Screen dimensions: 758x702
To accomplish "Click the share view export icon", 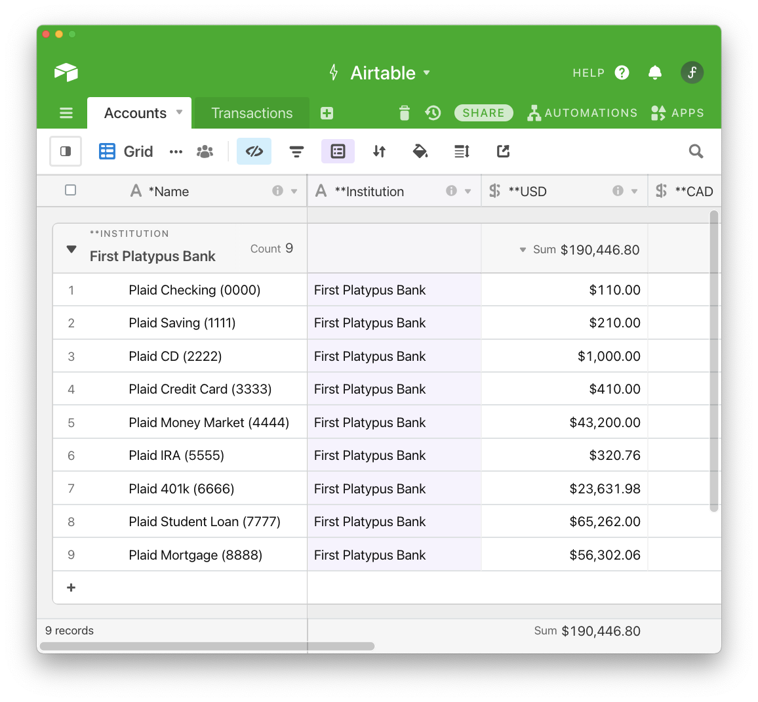I will click(503, 152).
